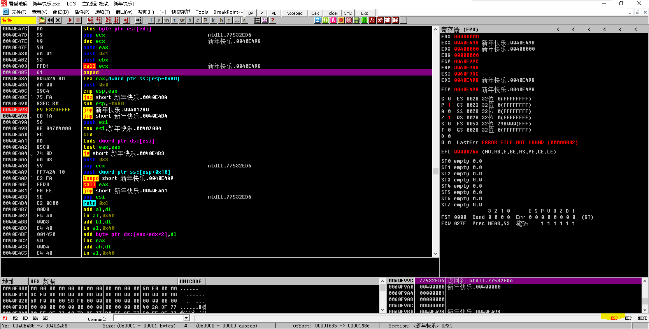Screen dimensions: 649x329
Task: Click the Folder toolbar button
Action: pyautogui.click(x=332, y=13)
